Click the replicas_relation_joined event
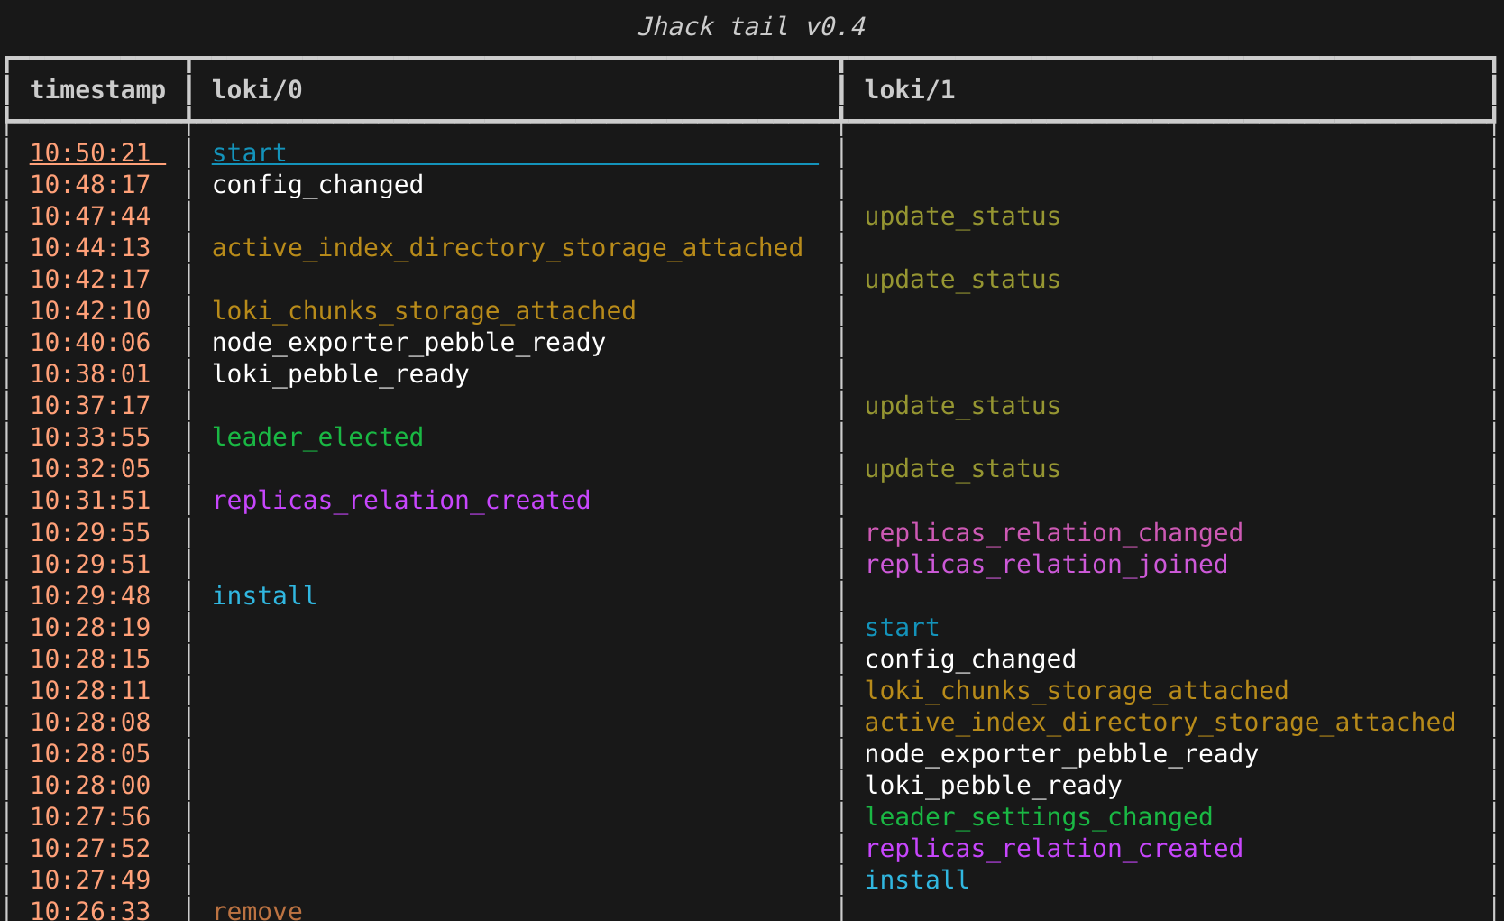Image resolution: width=1504 pixels, height=921 pixels. point(1046,565)
